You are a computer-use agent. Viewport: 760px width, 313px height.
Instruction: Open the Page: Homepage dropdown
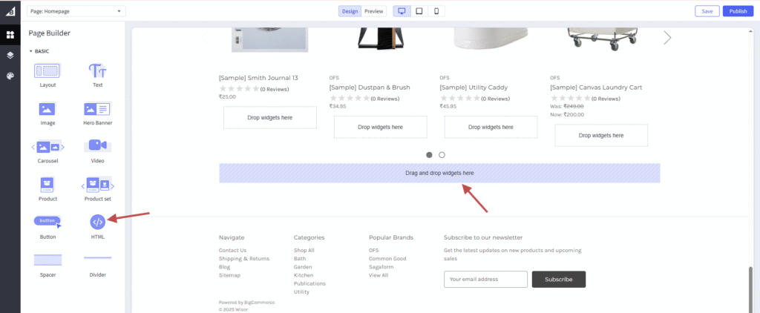[76, 11]
